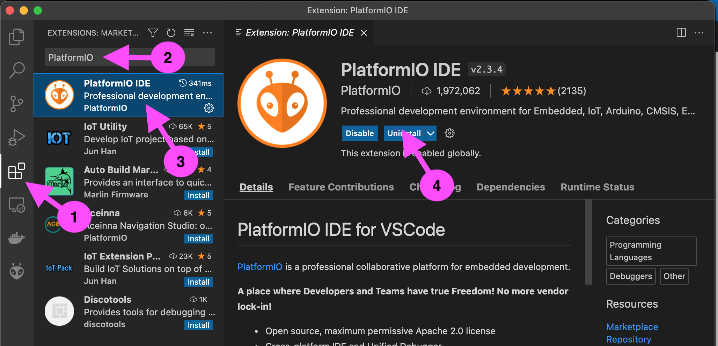Open editor more actions ellipsis

699,32
